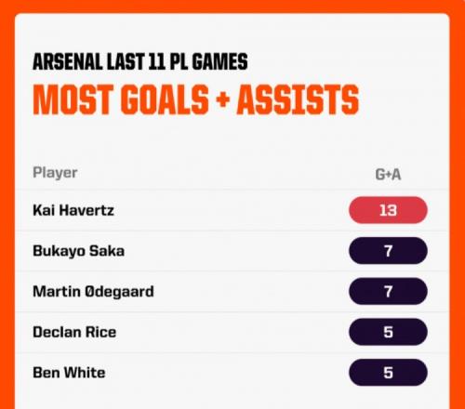Click the G+A column header

[x=388, y=175]
